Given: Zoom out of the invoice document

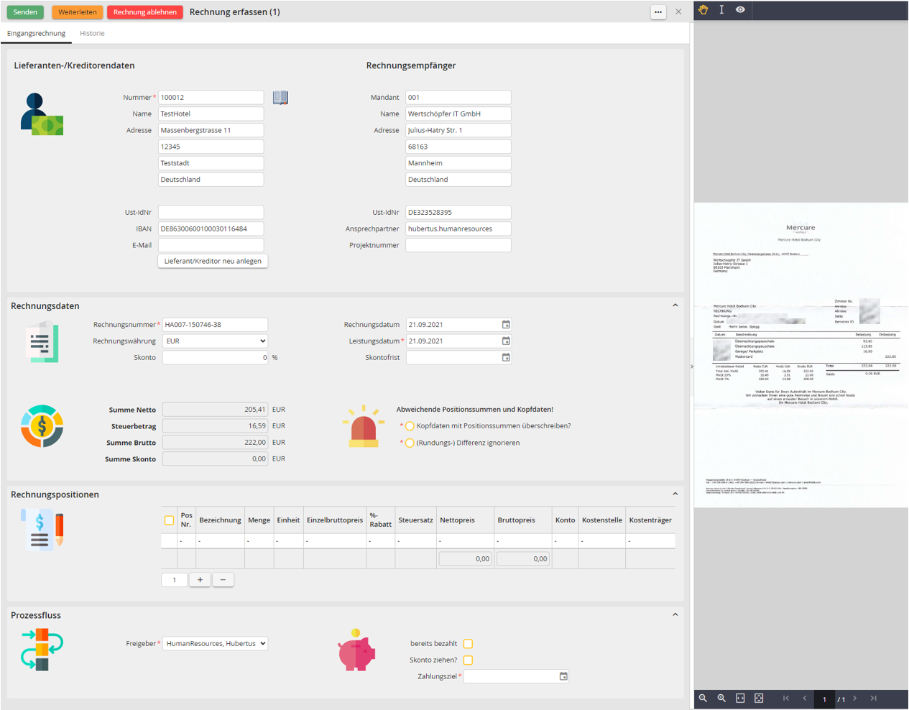Looking at the screenshot, I should click(703, 699).
